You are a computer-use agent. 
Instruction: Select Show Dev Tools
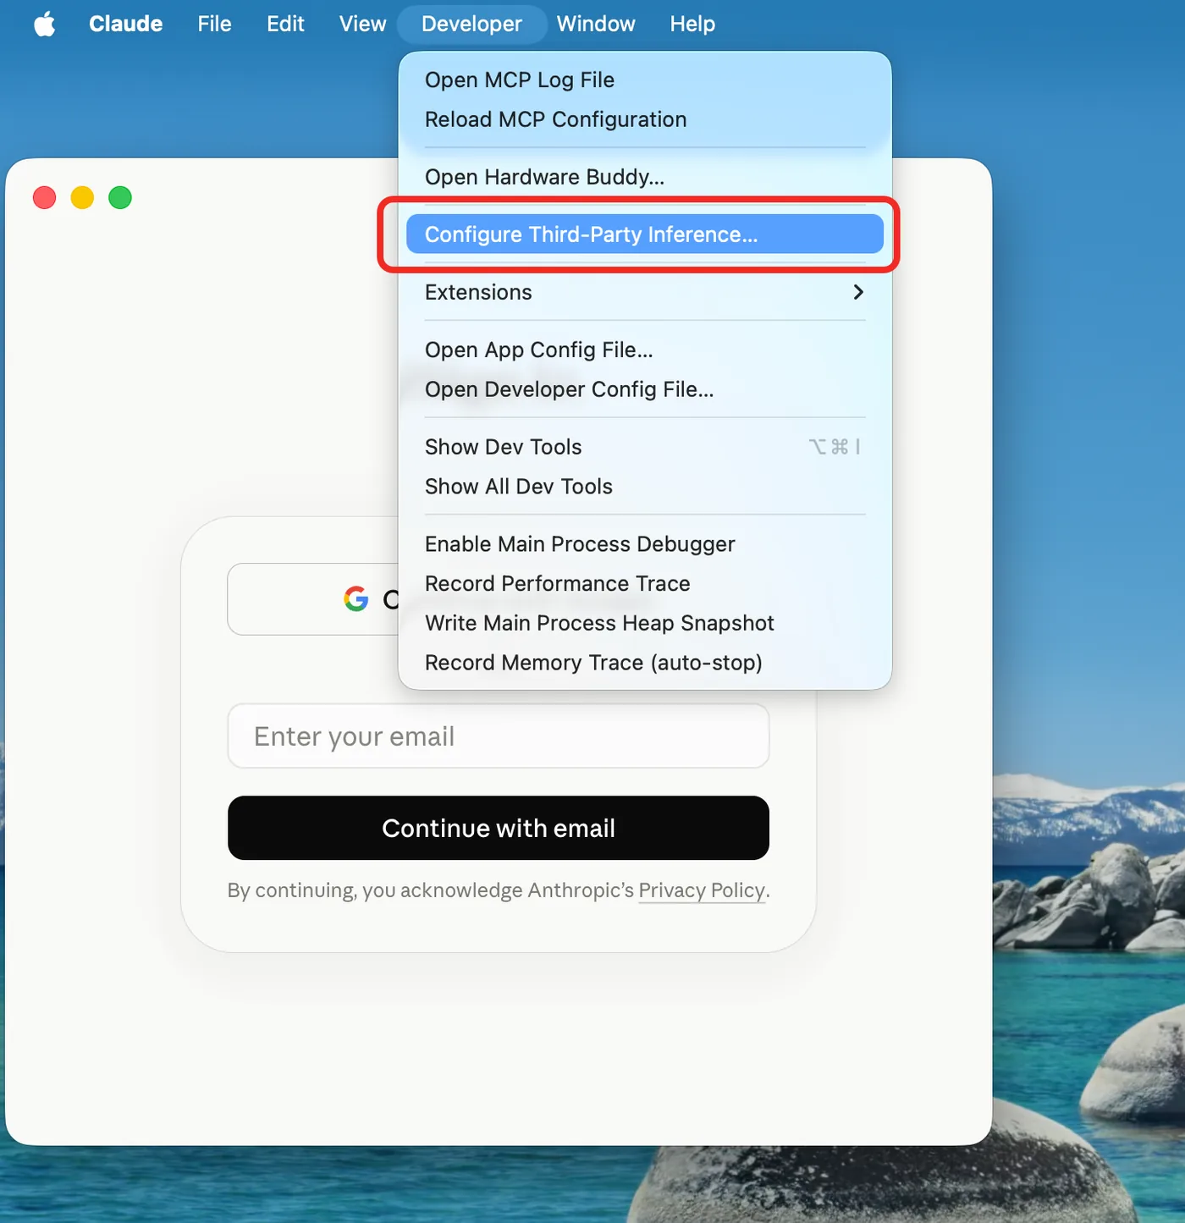tap(645, 447)
